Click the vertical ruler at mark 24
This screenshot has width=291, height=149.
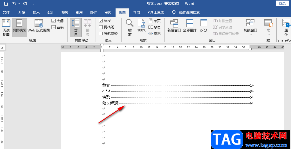coord(2,95)
